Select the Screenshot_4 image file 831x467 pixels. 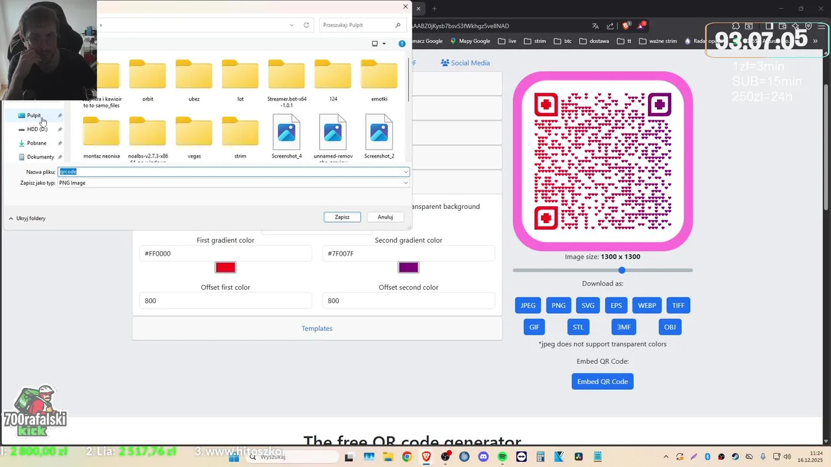[x=286, y=137]
